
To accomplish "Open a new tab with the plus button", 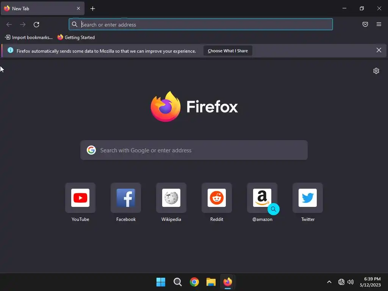I will click(x=92, y=9).
